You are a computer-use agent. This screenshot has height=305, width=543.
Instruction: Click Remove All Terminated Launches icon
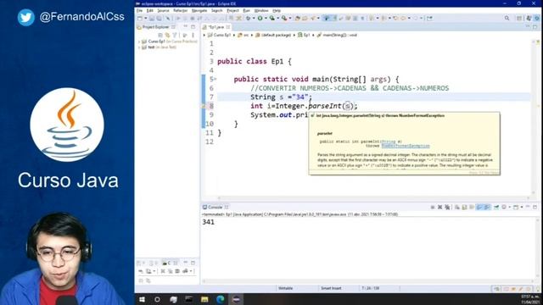(447, 207)
